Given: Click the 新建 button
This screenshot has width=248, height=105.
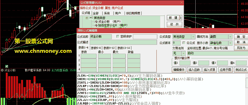Looking at the screenshot, I should coord(173,18).
